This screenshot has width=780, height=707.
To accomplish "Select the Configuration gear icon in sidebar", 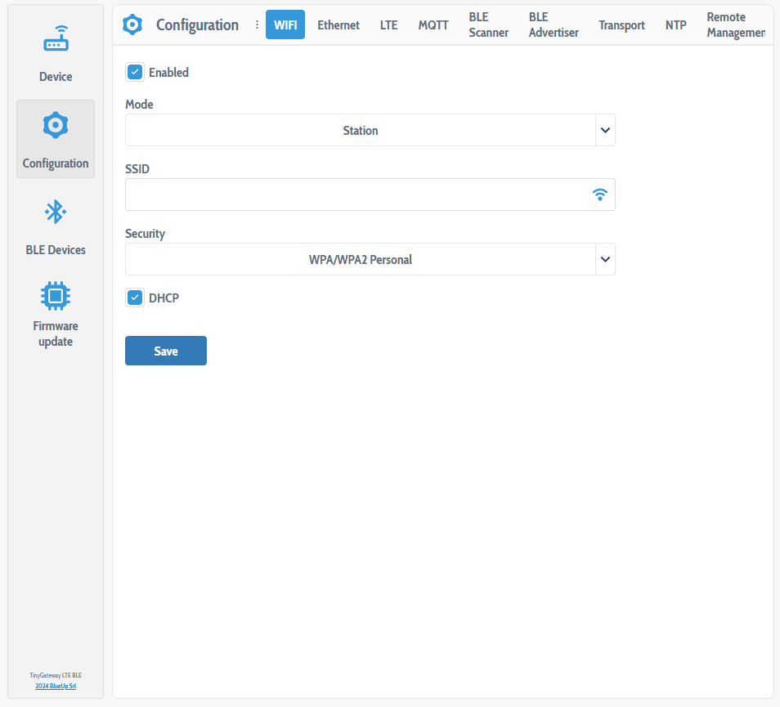I will point(55,124).
